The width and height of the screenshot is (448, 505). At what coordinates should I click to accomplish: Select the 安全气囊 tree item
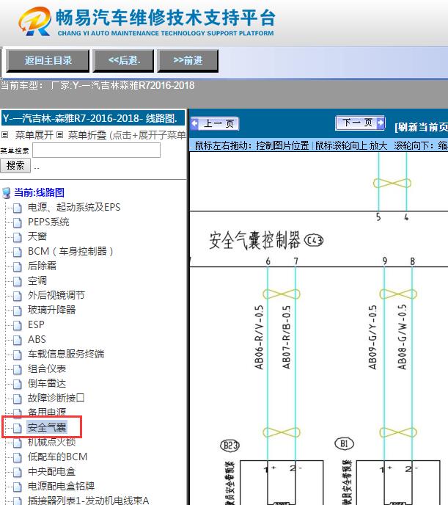point(47,427)
